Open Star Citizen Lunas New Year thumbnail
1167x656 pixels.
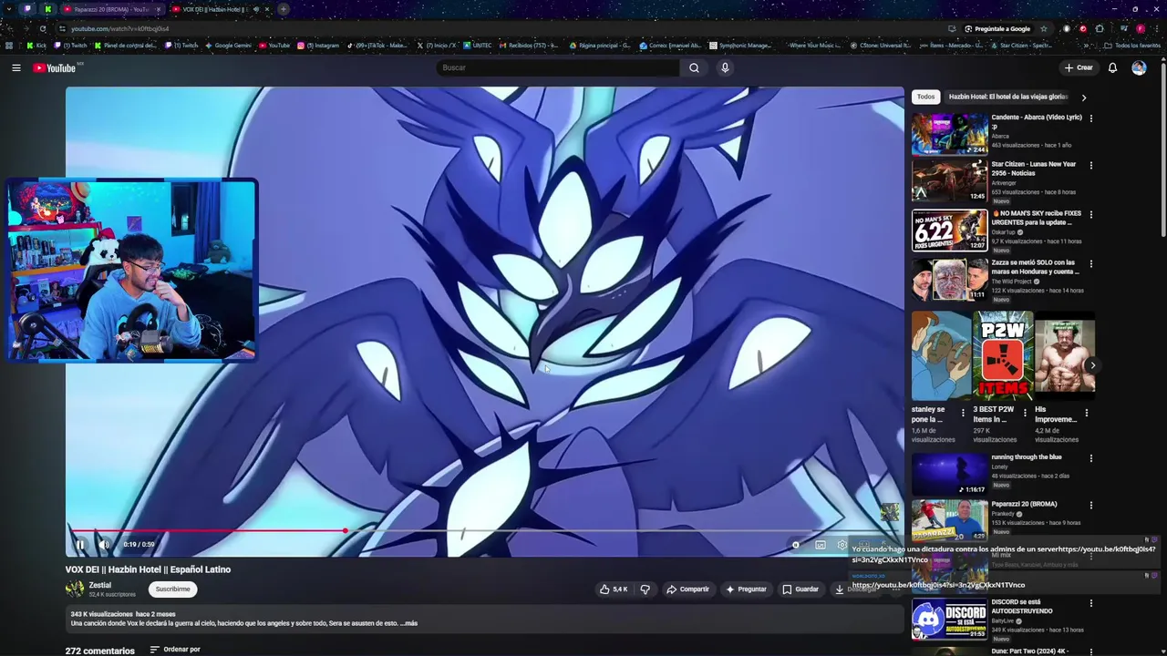(x=949, y=180)
